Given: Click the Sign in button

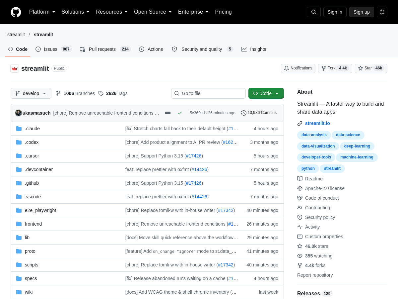Looking at the screenshot, I should click(335, 12).
